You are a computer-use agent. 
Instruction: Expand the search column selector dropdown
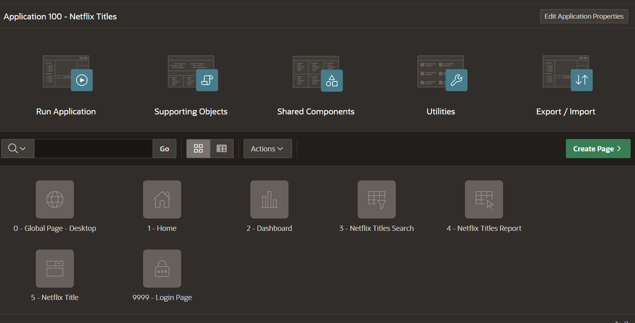17,148
